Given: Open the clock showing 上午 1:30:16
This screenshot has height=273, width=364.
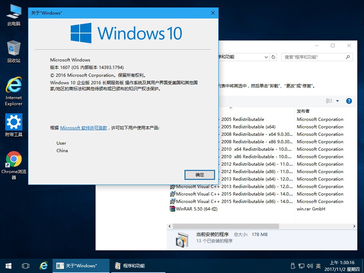Looking at the screenshot, I should click(342, 266).
